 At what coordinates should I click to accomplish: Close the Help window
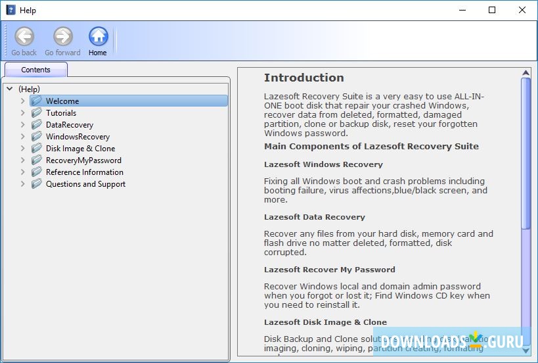click(522, 10)
